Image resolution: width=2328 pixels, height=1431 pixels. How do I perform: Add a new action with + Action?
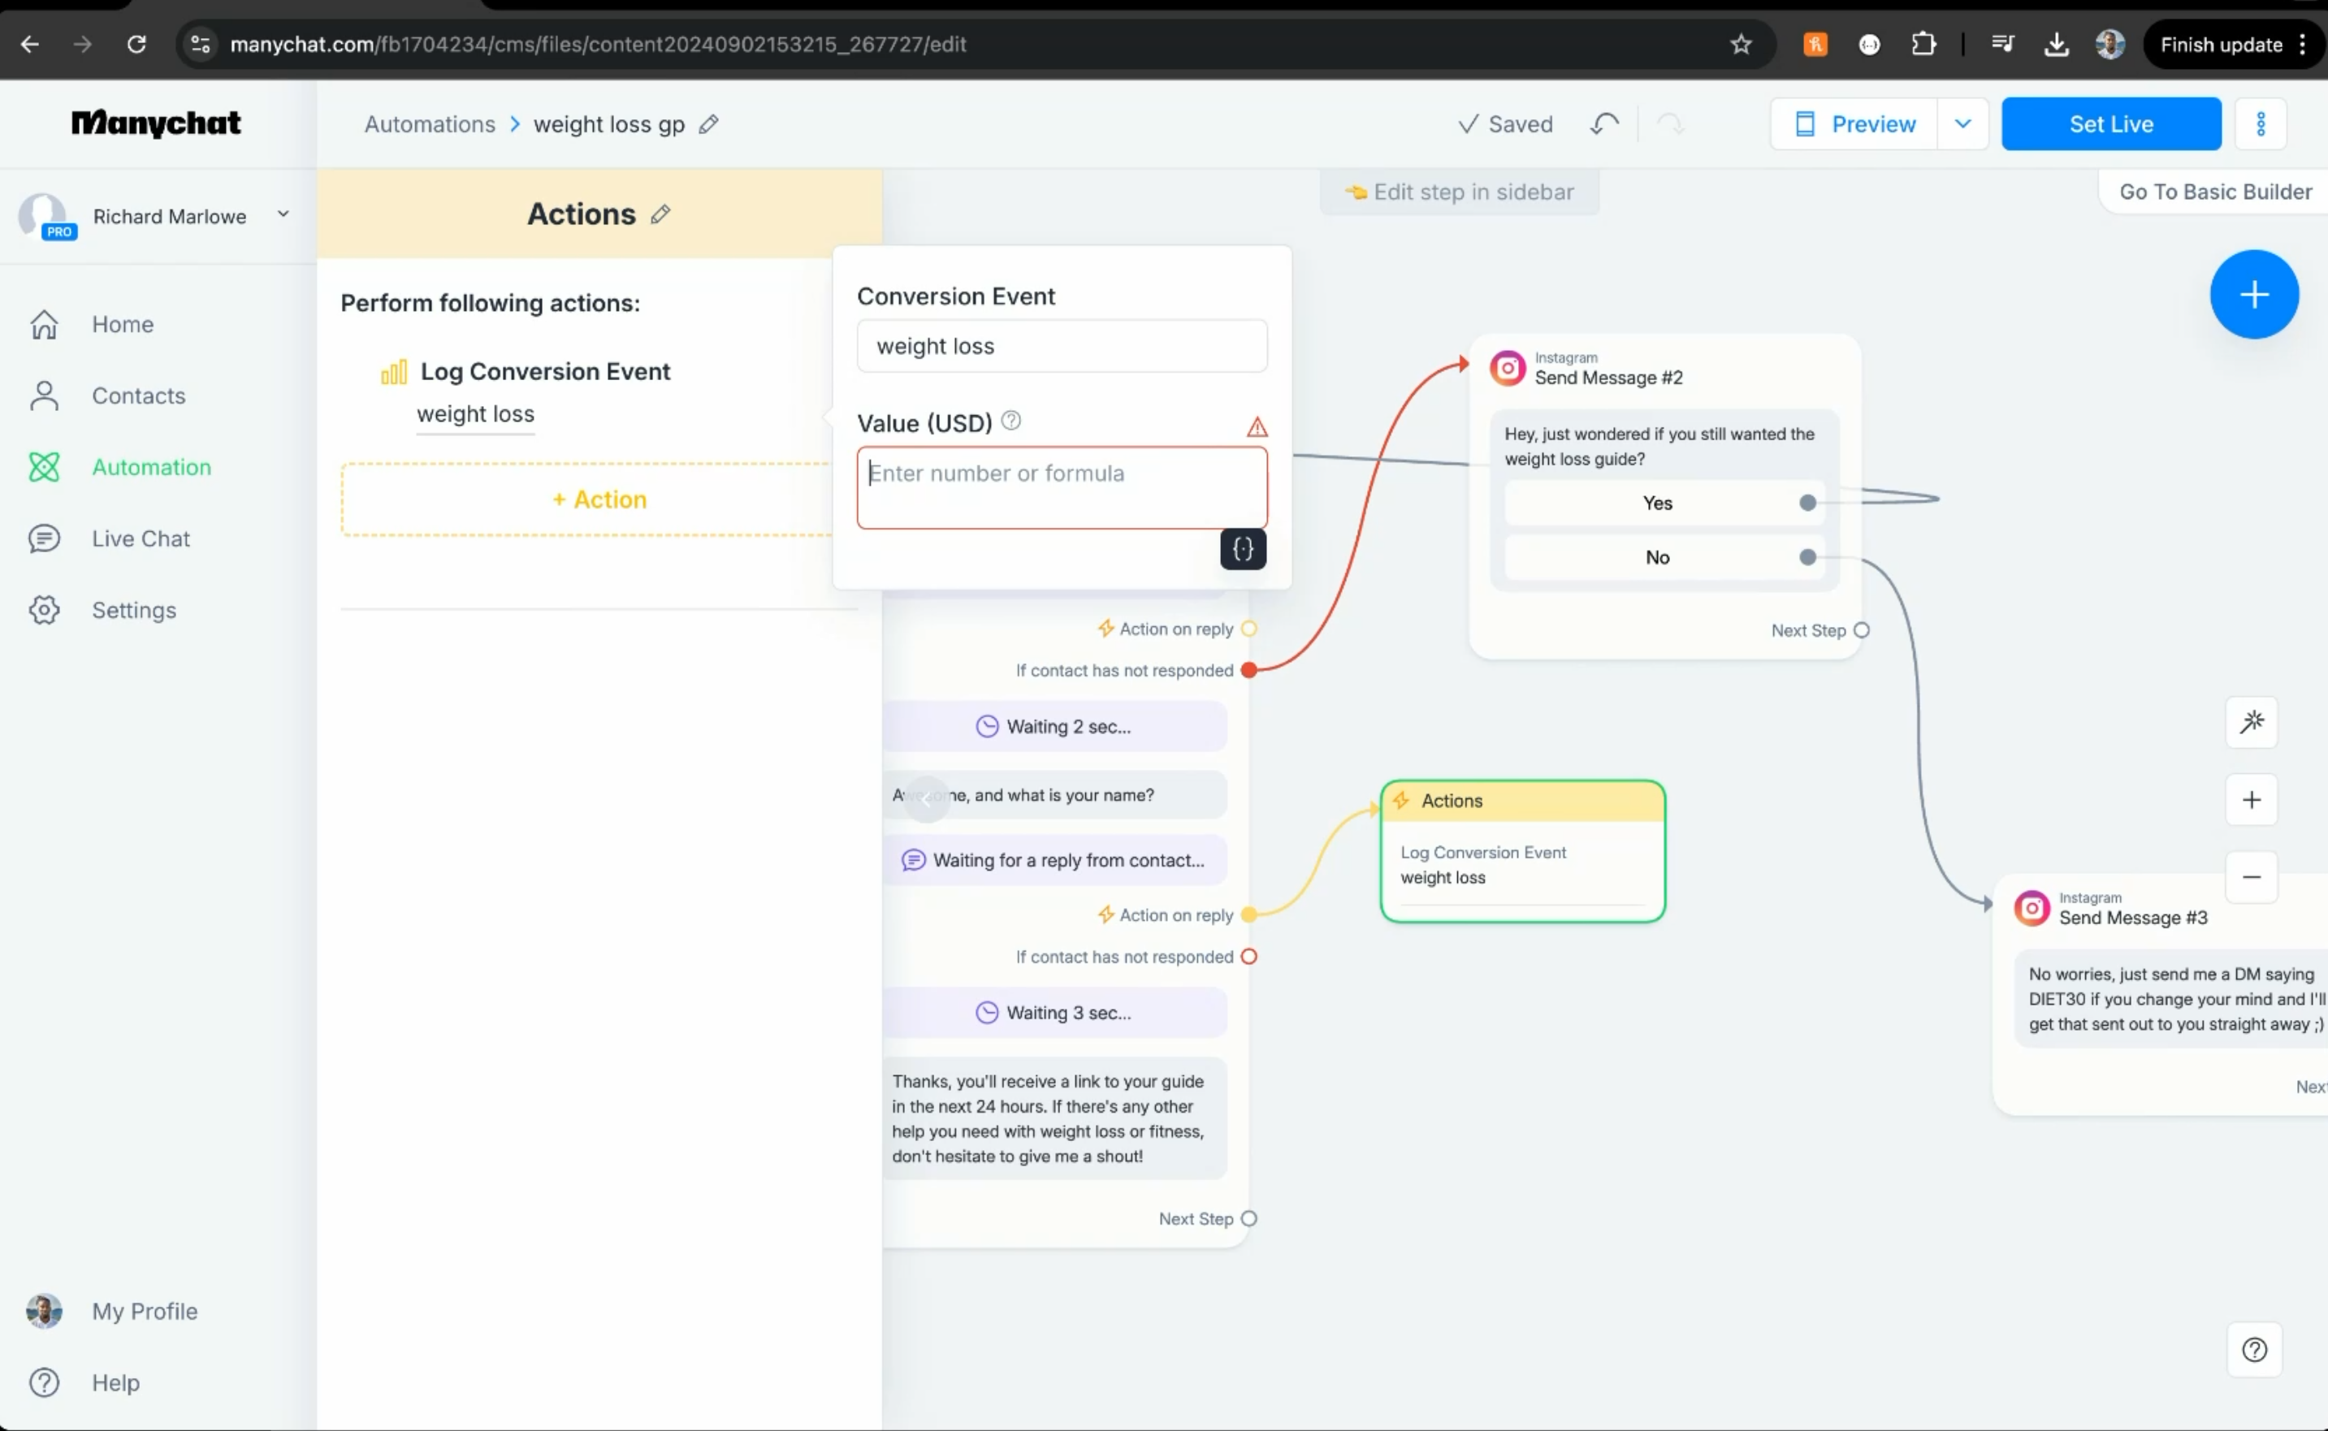599,499
